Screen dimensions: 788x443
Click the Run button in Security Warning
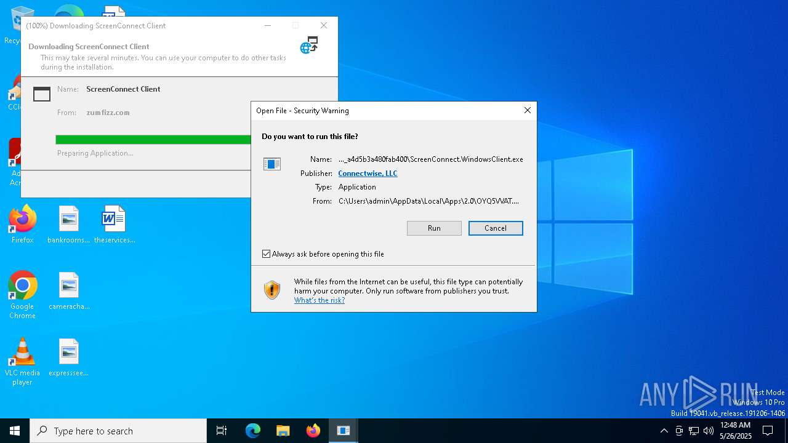434,228
